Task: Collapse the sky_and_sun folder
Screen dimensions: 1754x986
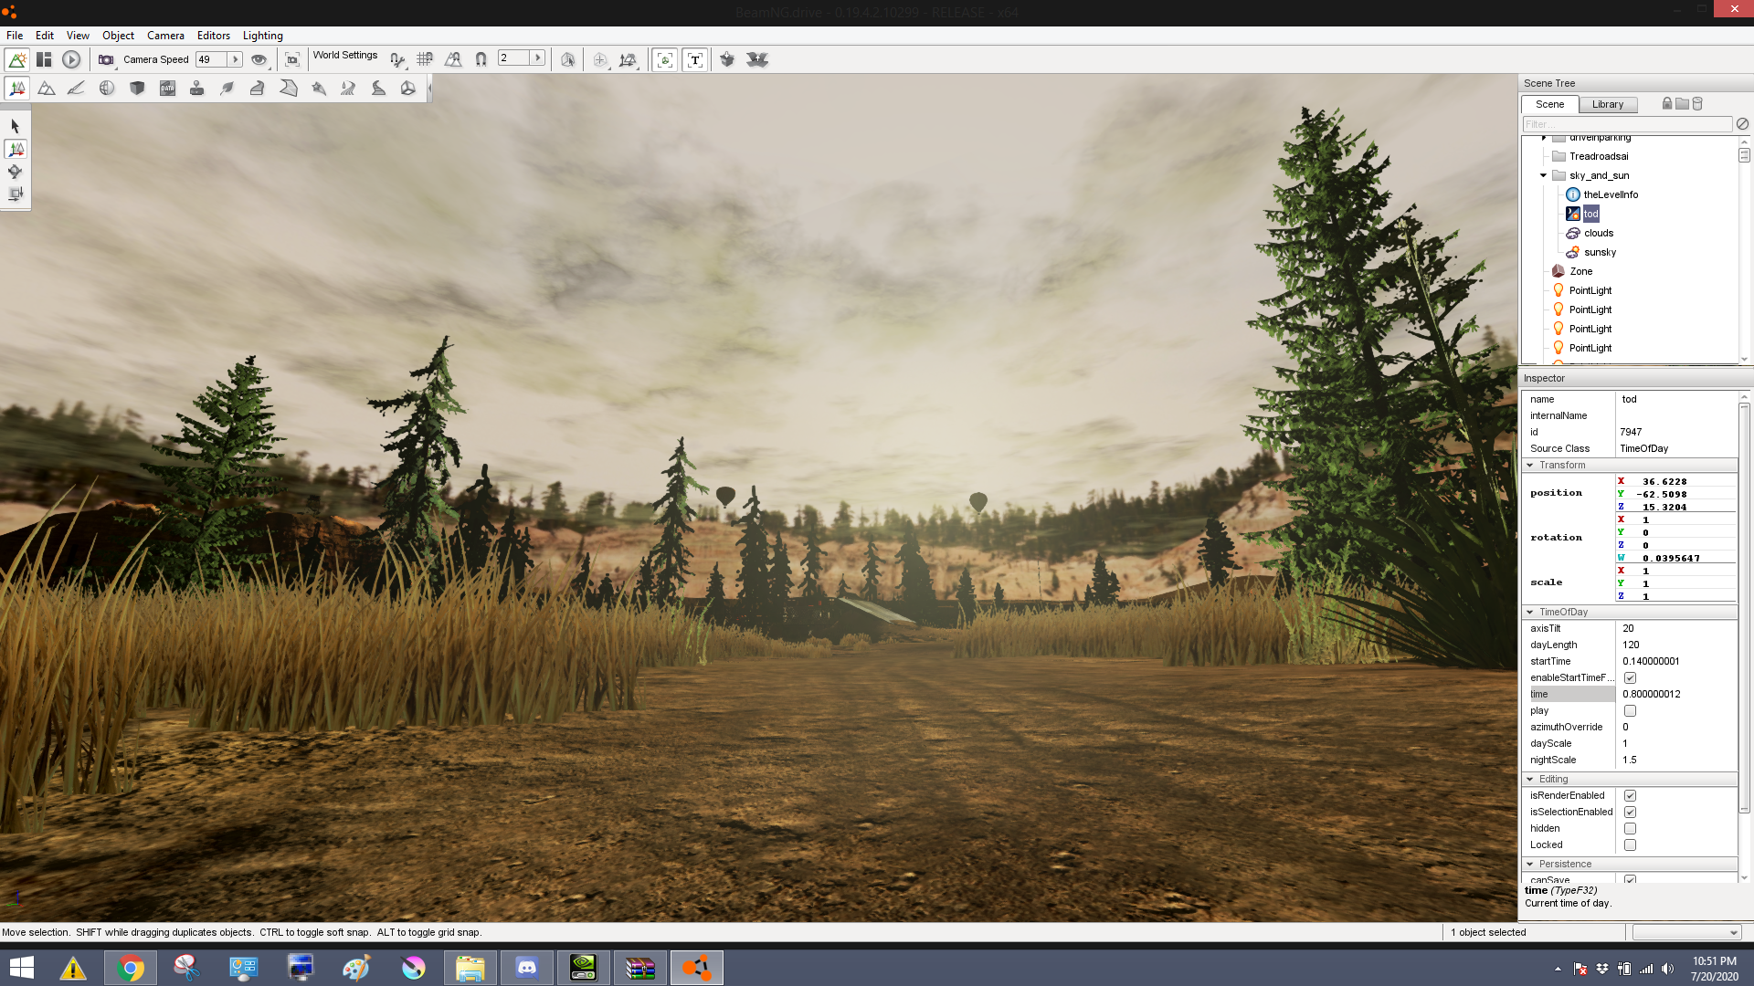Action: [1544, 175]
